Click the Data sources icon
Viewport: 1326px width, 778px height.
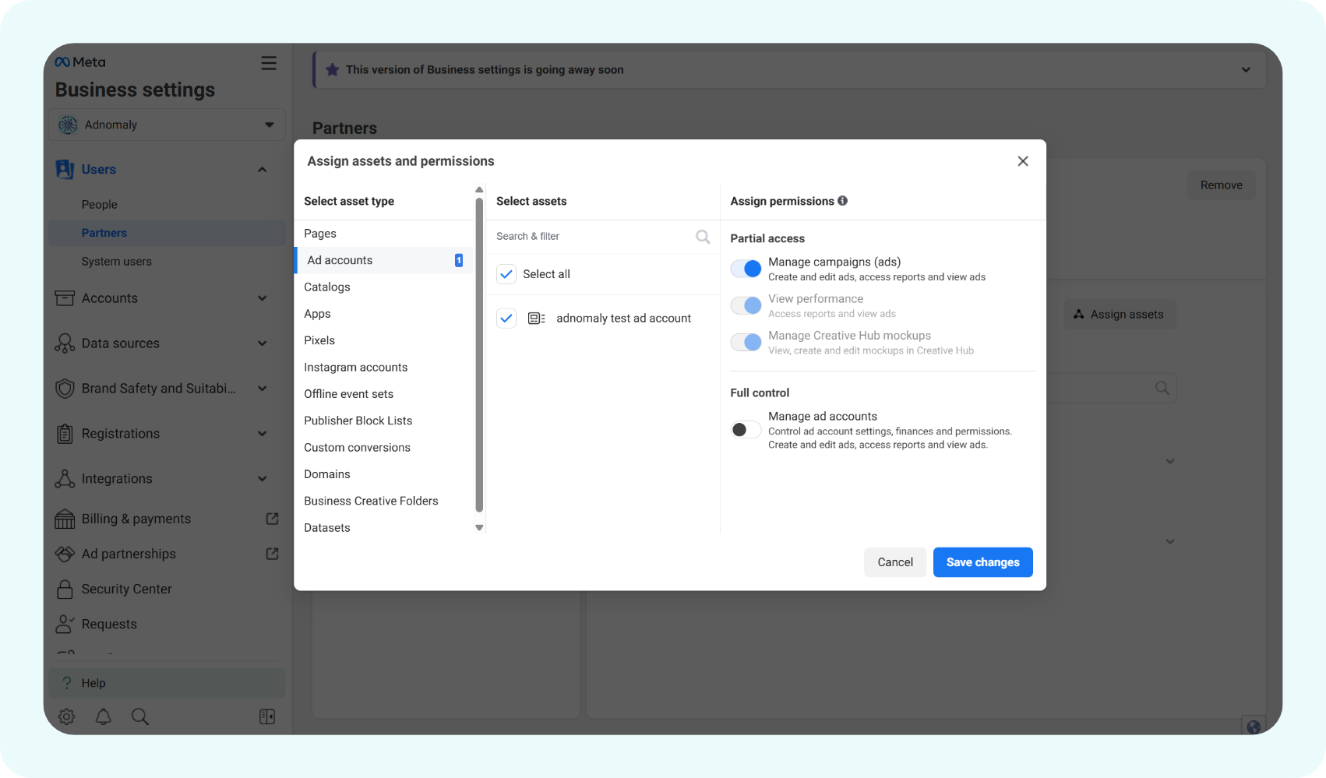point(65,343)
